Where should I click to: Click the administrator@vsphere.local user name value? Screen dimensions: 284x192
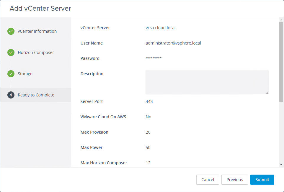[173, 43]
